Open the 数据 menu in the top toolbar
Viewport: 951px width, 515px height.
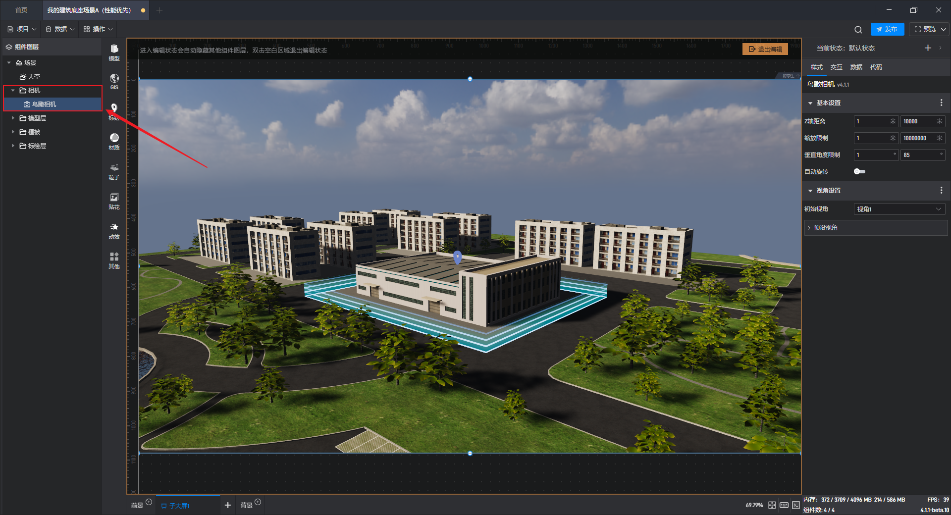click(60, 29)
